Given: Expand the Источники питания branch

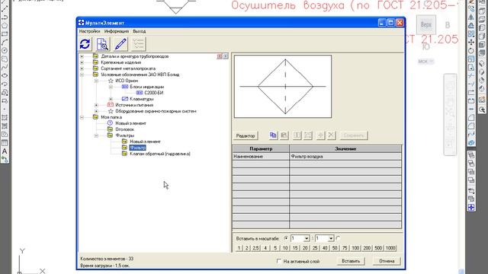Looking at the screenshot, I should (x=97, y=105).
